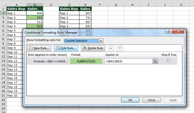194x113 pixels.
Task: Click the Sales Rep header in column D
Action: pos(69,9)
